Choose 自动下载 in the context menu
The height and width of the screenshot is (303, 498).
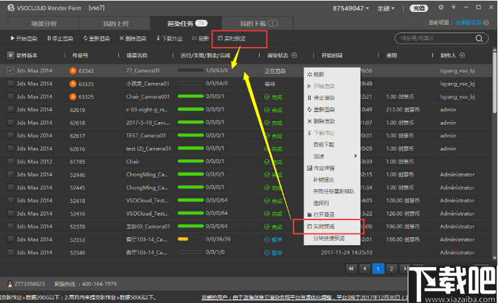[x=332, y=145]
